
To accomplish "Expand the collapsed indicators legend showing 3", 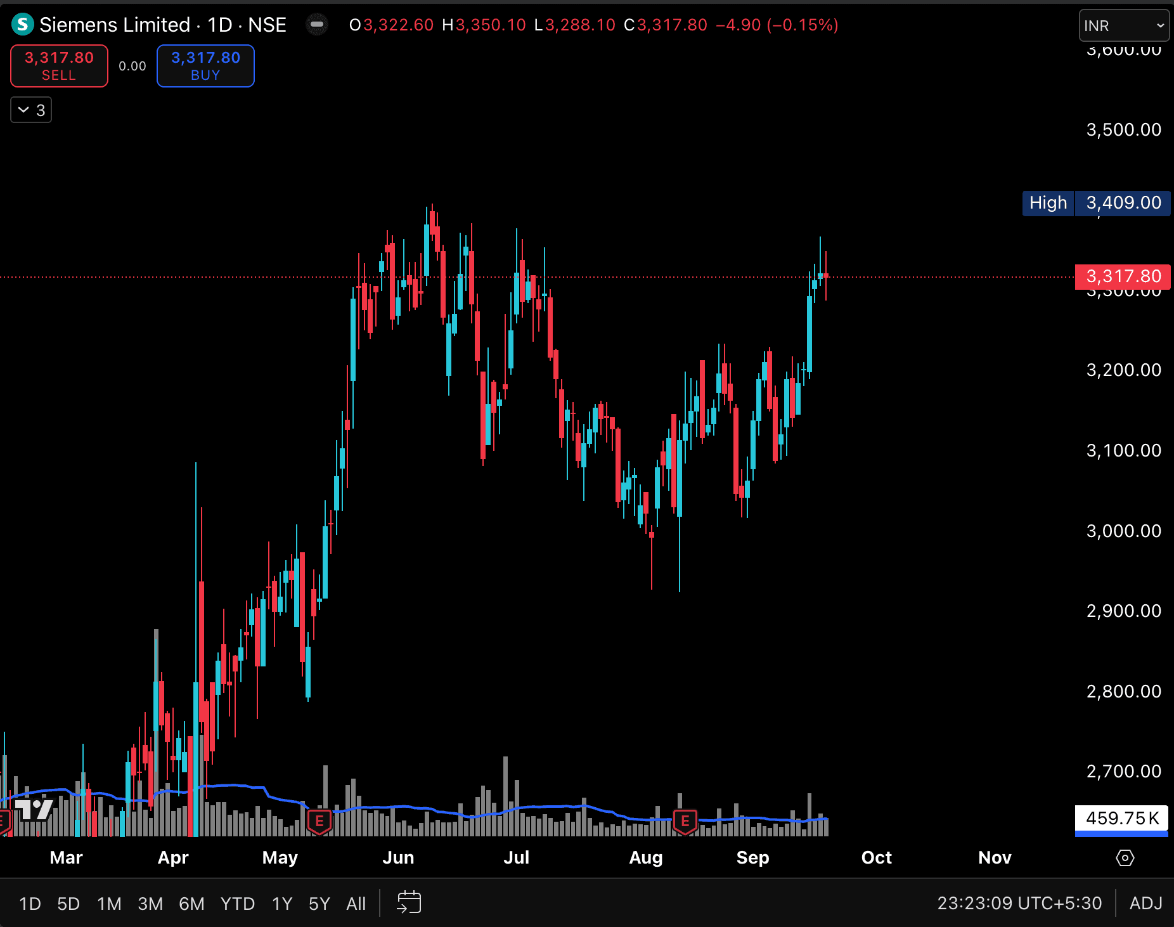I will 31,110.
